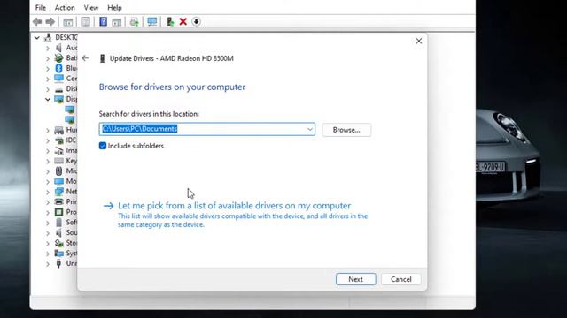
Task: Expand the Computer node chevron
Action: click(48, 79)
